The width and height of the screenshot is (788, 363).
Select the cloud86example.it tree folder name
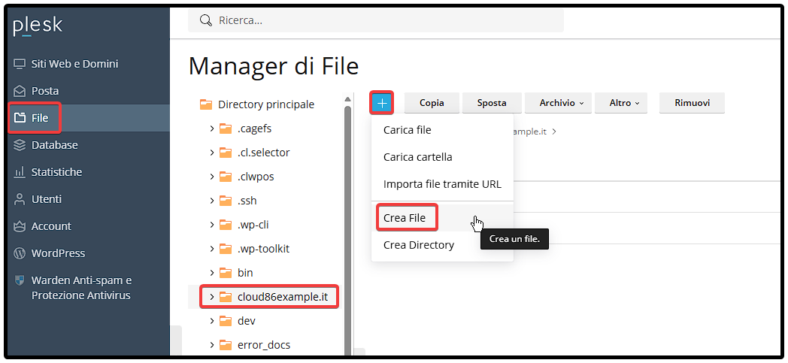(x=283, y=297)
